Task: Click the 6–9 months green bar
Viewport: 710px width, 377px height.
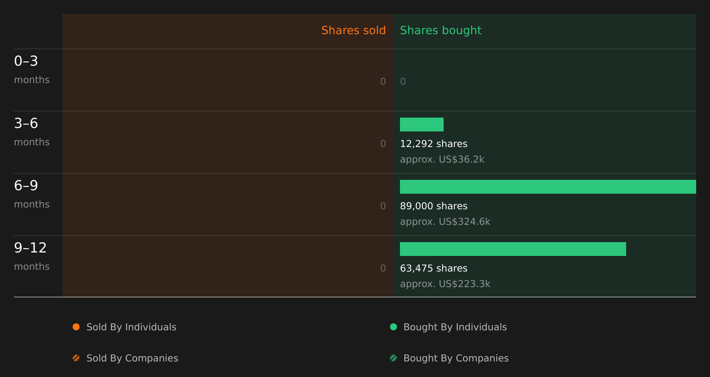Action: (x=548, y=187)
